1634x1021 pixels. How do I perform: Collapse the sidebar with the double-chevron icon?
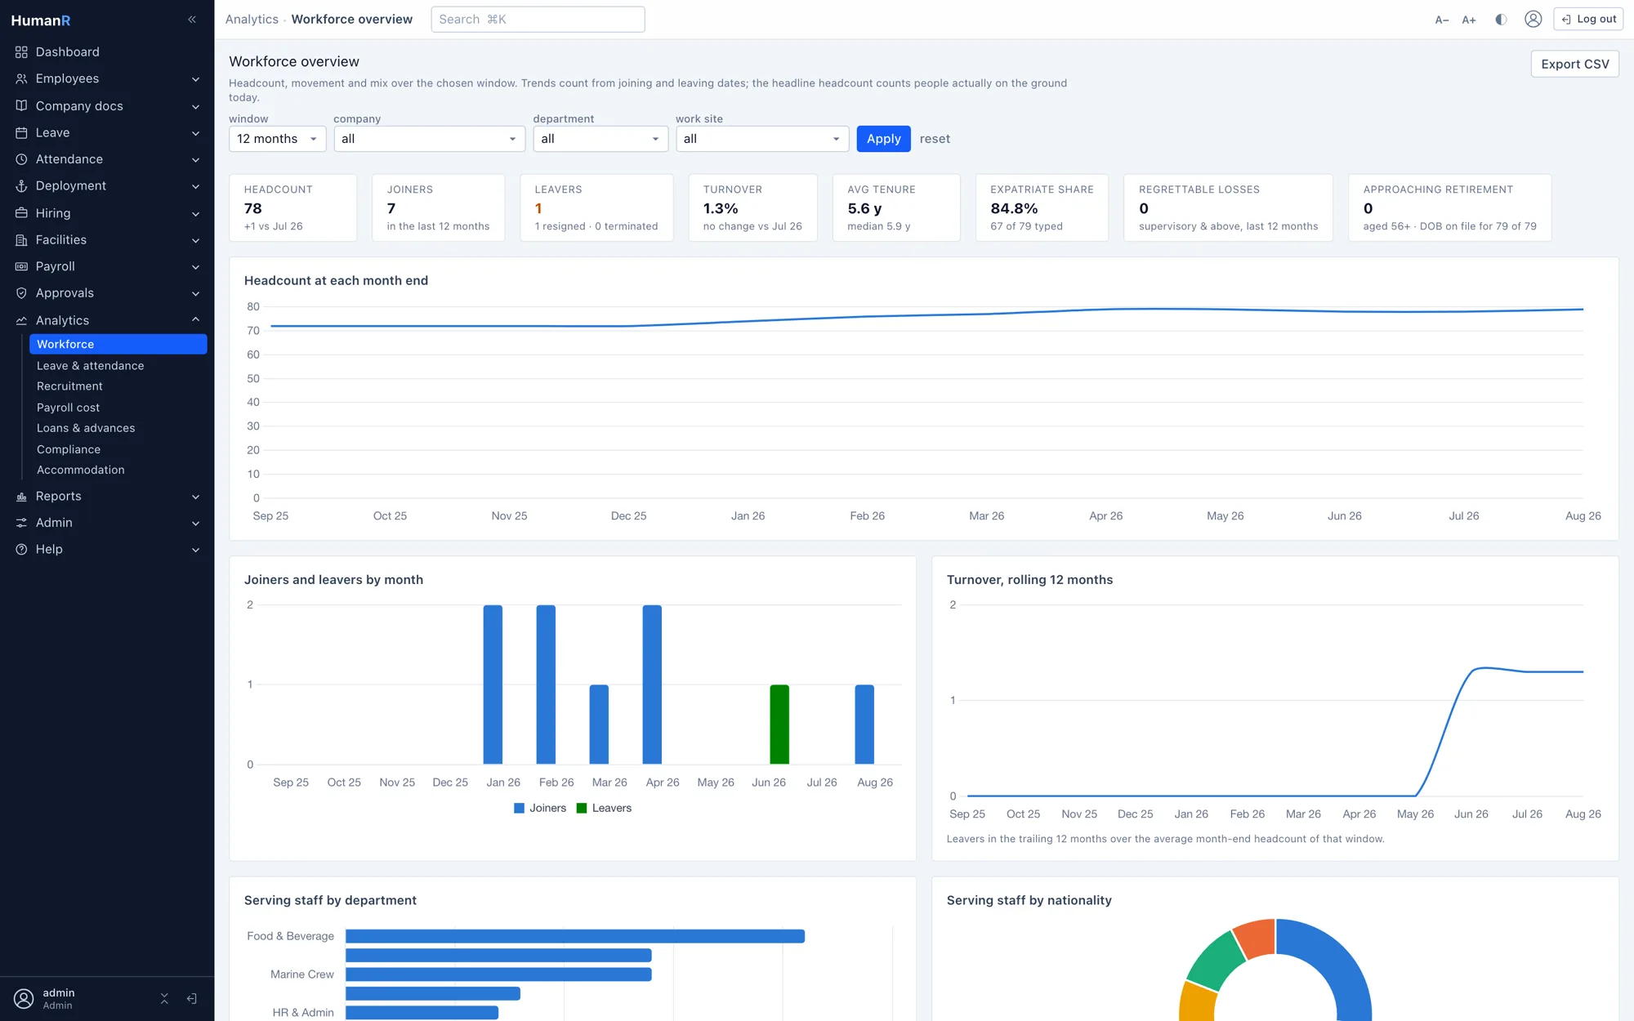pyautogui.click(x=192, y=20)
